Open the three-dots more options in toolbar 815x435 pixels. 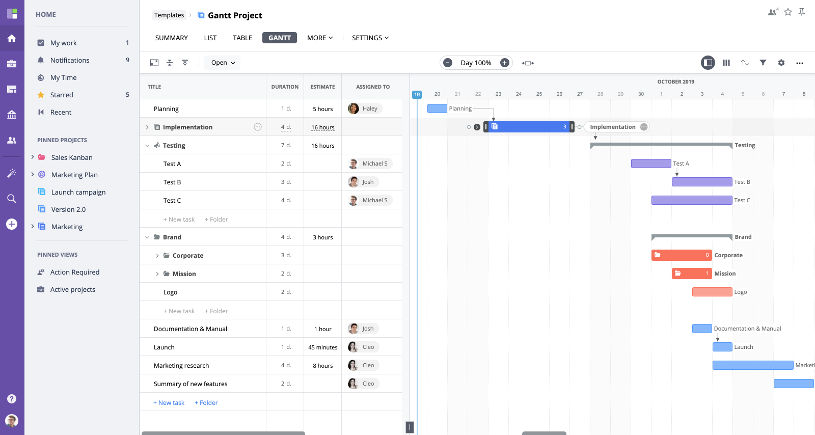[800, 63]
